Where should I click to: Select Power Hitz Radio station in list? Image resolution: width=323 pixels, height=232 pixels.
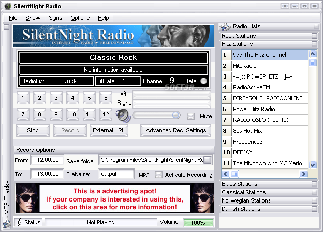[x=254, y=109]
